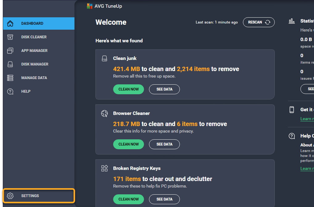Click the Browser Cleaner globe icon
This screenshot has height=207, width=314.
click(104, 113)
